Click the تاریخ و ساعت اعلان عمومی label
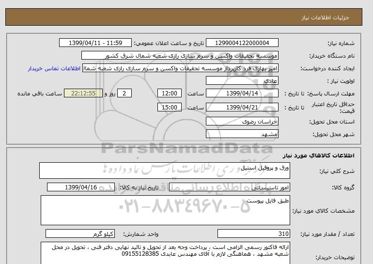 (169, 43)
